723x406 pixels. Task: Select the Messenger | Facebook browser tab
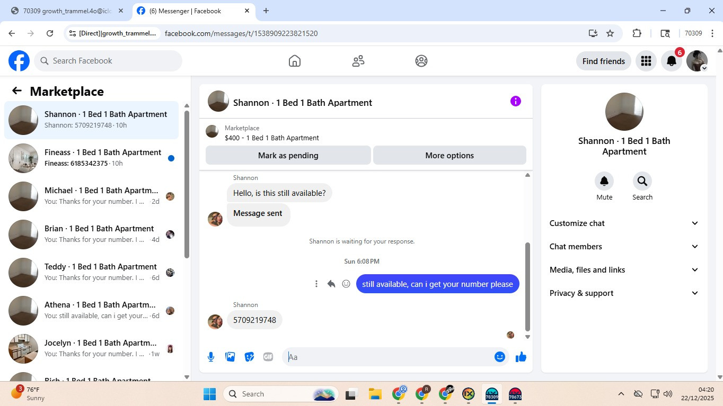coord(193,11)
